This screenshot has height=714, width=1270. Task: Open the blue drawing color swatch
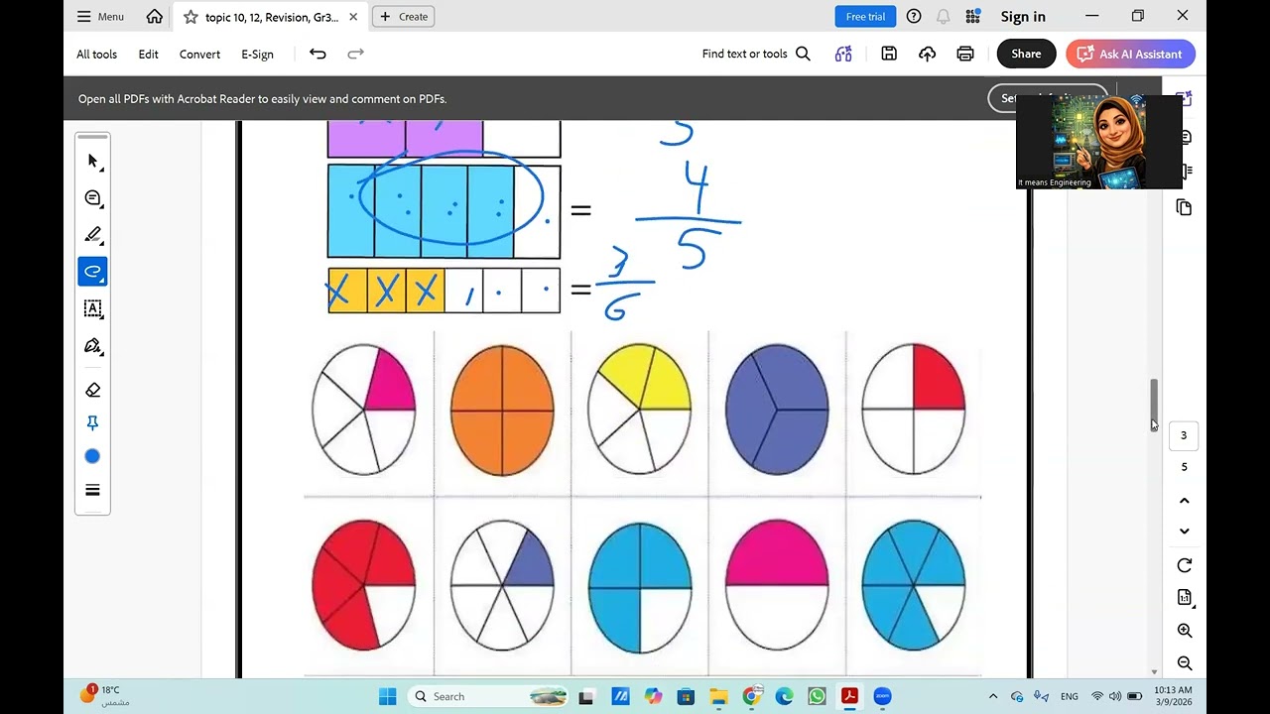click(92, 456)
